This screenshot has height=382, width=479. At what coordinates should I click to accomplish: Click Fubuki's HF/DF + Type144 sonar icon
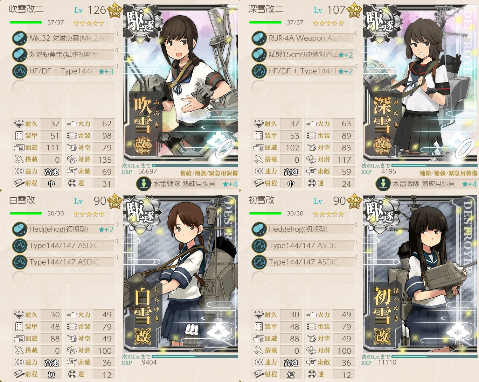pos(20,71)
